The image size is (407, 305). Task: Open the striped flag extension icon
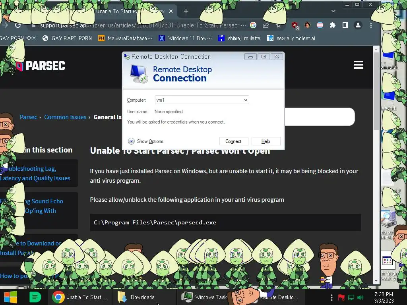point(320,25)
